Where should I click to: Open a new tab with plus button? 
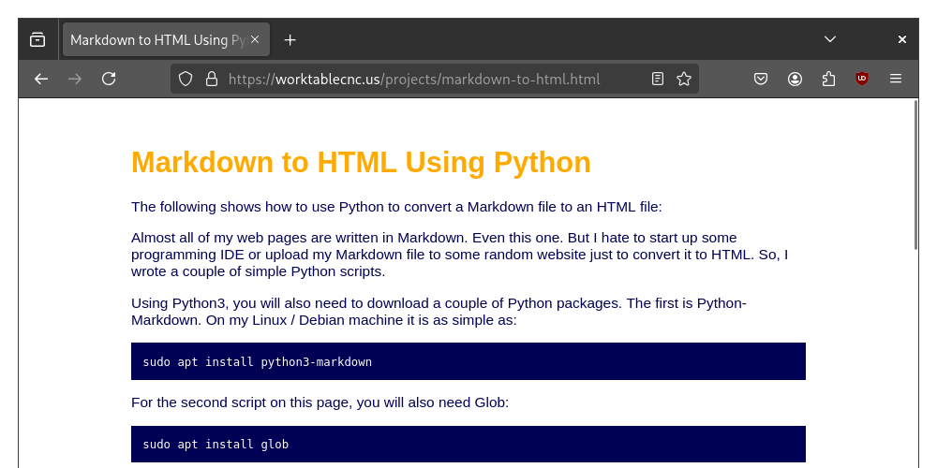pos(290,39)
